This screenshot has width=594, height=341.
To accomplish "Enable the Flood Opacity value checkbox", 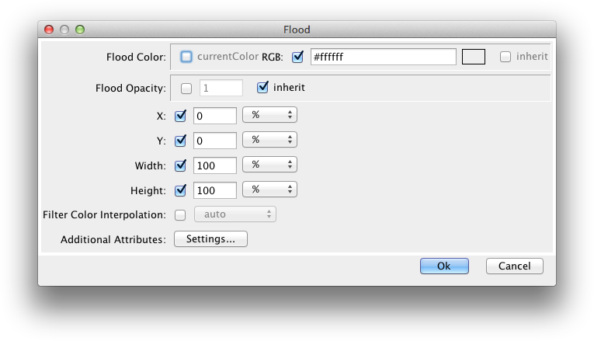I will [x=186, y=88].
